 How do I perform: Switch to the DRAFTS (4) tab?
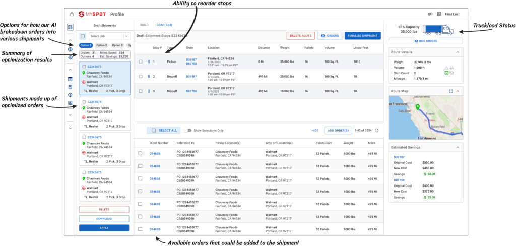point(164,25)
